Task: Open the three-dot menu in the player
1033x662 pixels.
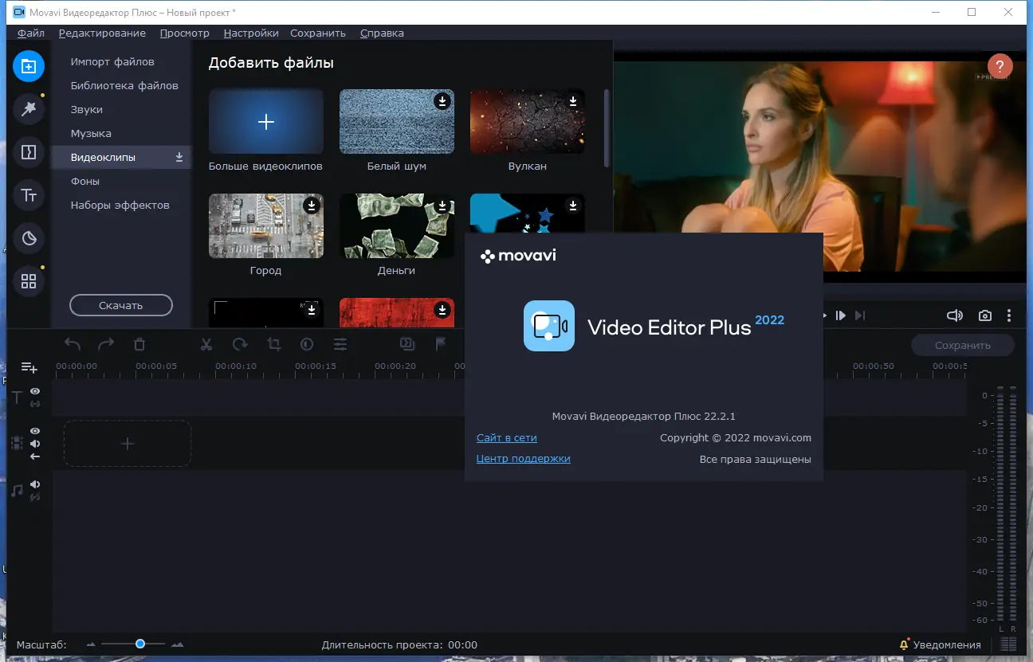Action: tap(1009, 315)
